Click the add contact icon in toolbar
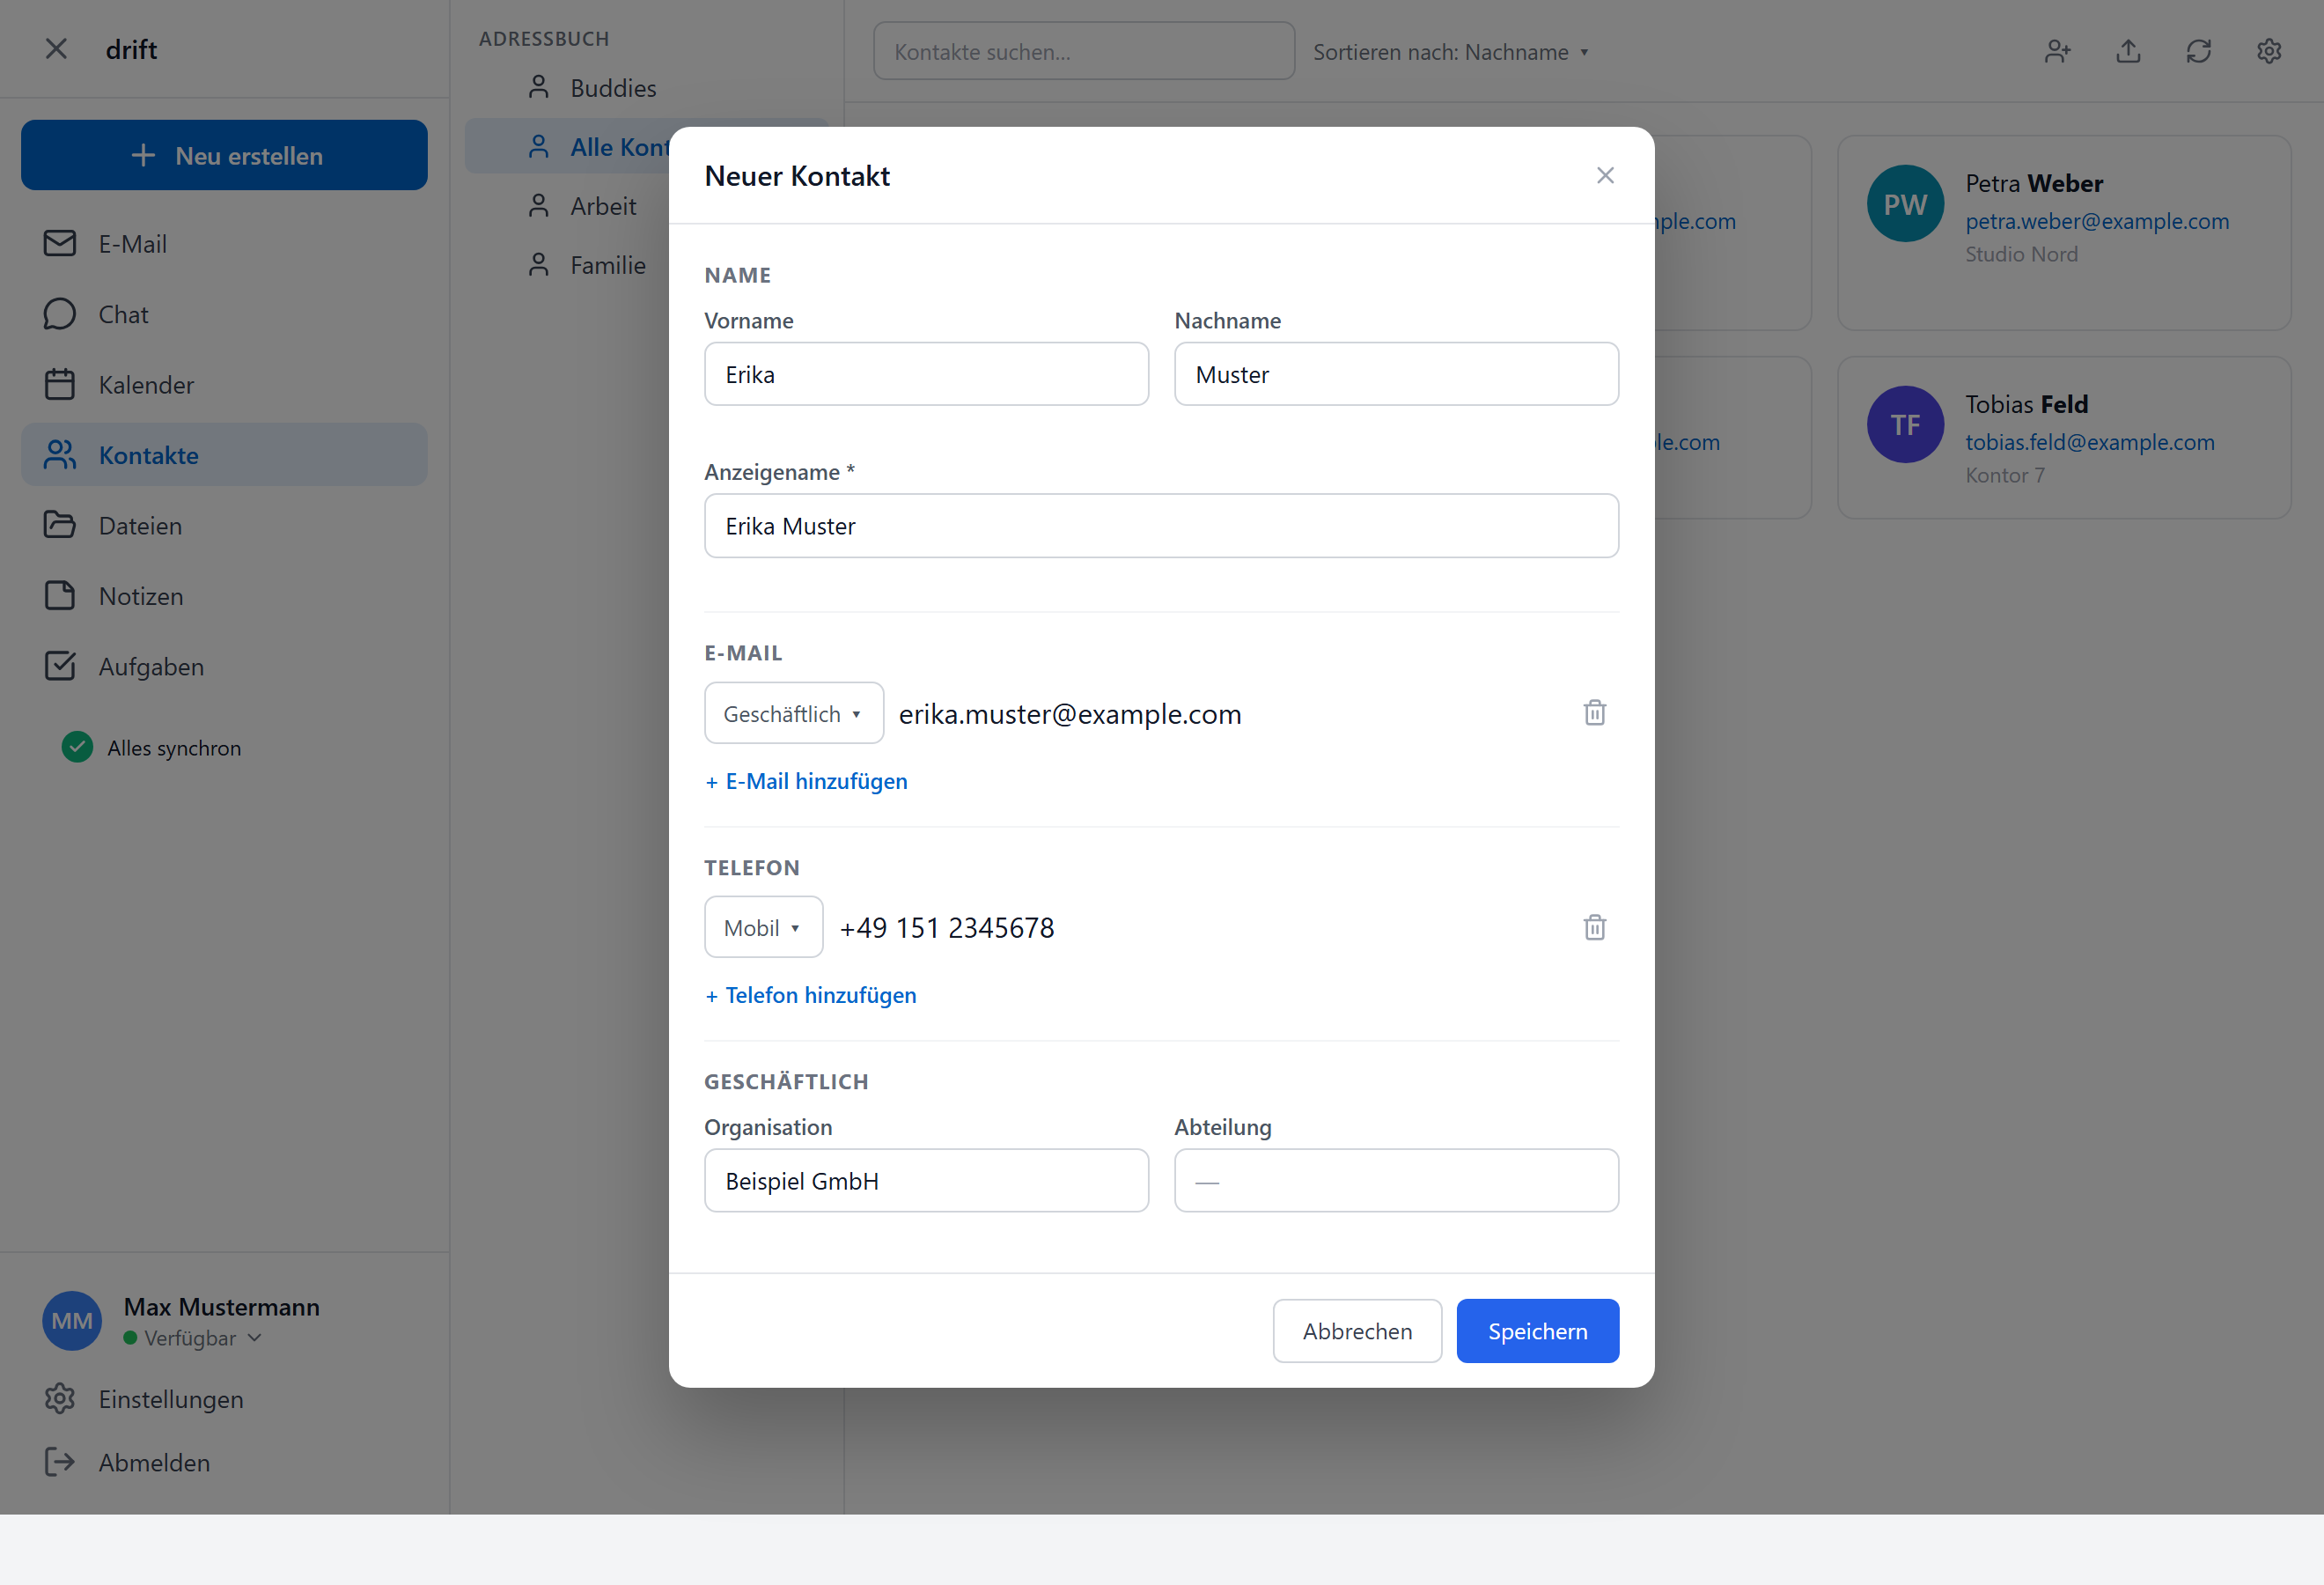This screenshot has width=2324, height=1585. tap(2058, 51)
